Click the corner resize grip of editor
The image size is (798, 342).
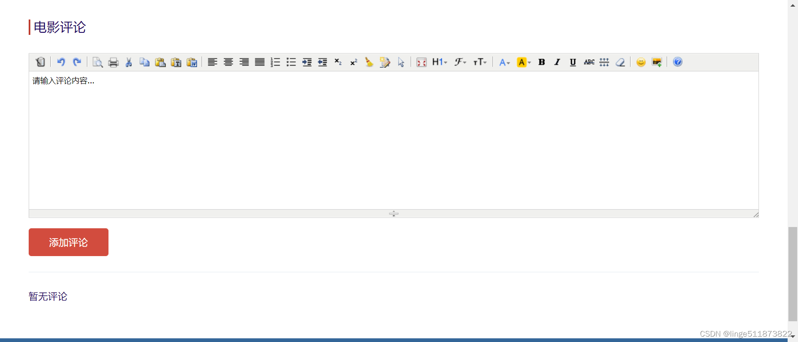pos(756,214)
